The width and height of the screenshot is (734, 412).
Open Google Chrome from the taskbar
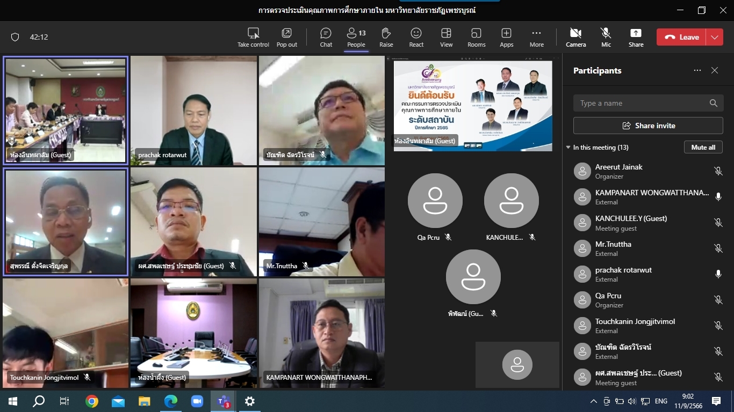pyautogui.click(x=92, y=401)
